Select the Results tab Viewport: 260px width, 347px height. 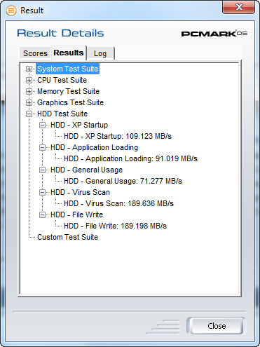(x=69, y=53)
